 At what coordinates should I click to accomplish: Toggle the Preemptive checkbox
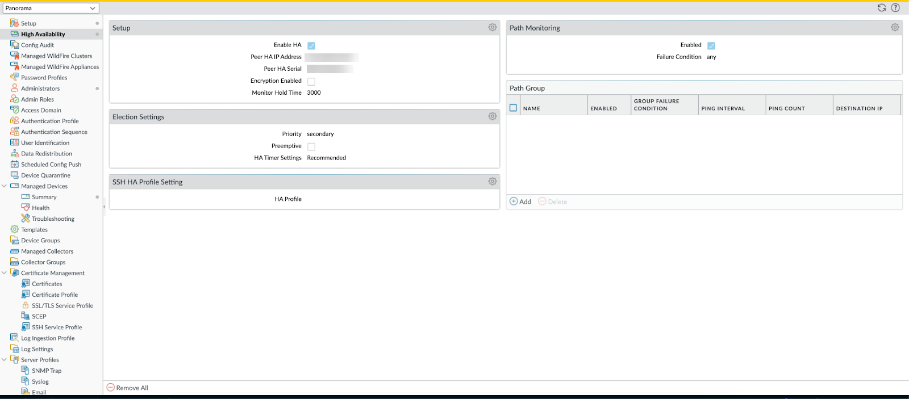pyautogui.click(x=311, y=146)
